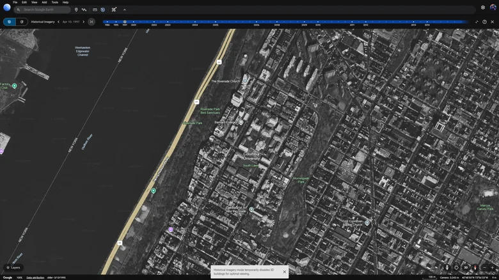Click the green park marker on the parkway
The image size is (499, 280).
[154, 191]
